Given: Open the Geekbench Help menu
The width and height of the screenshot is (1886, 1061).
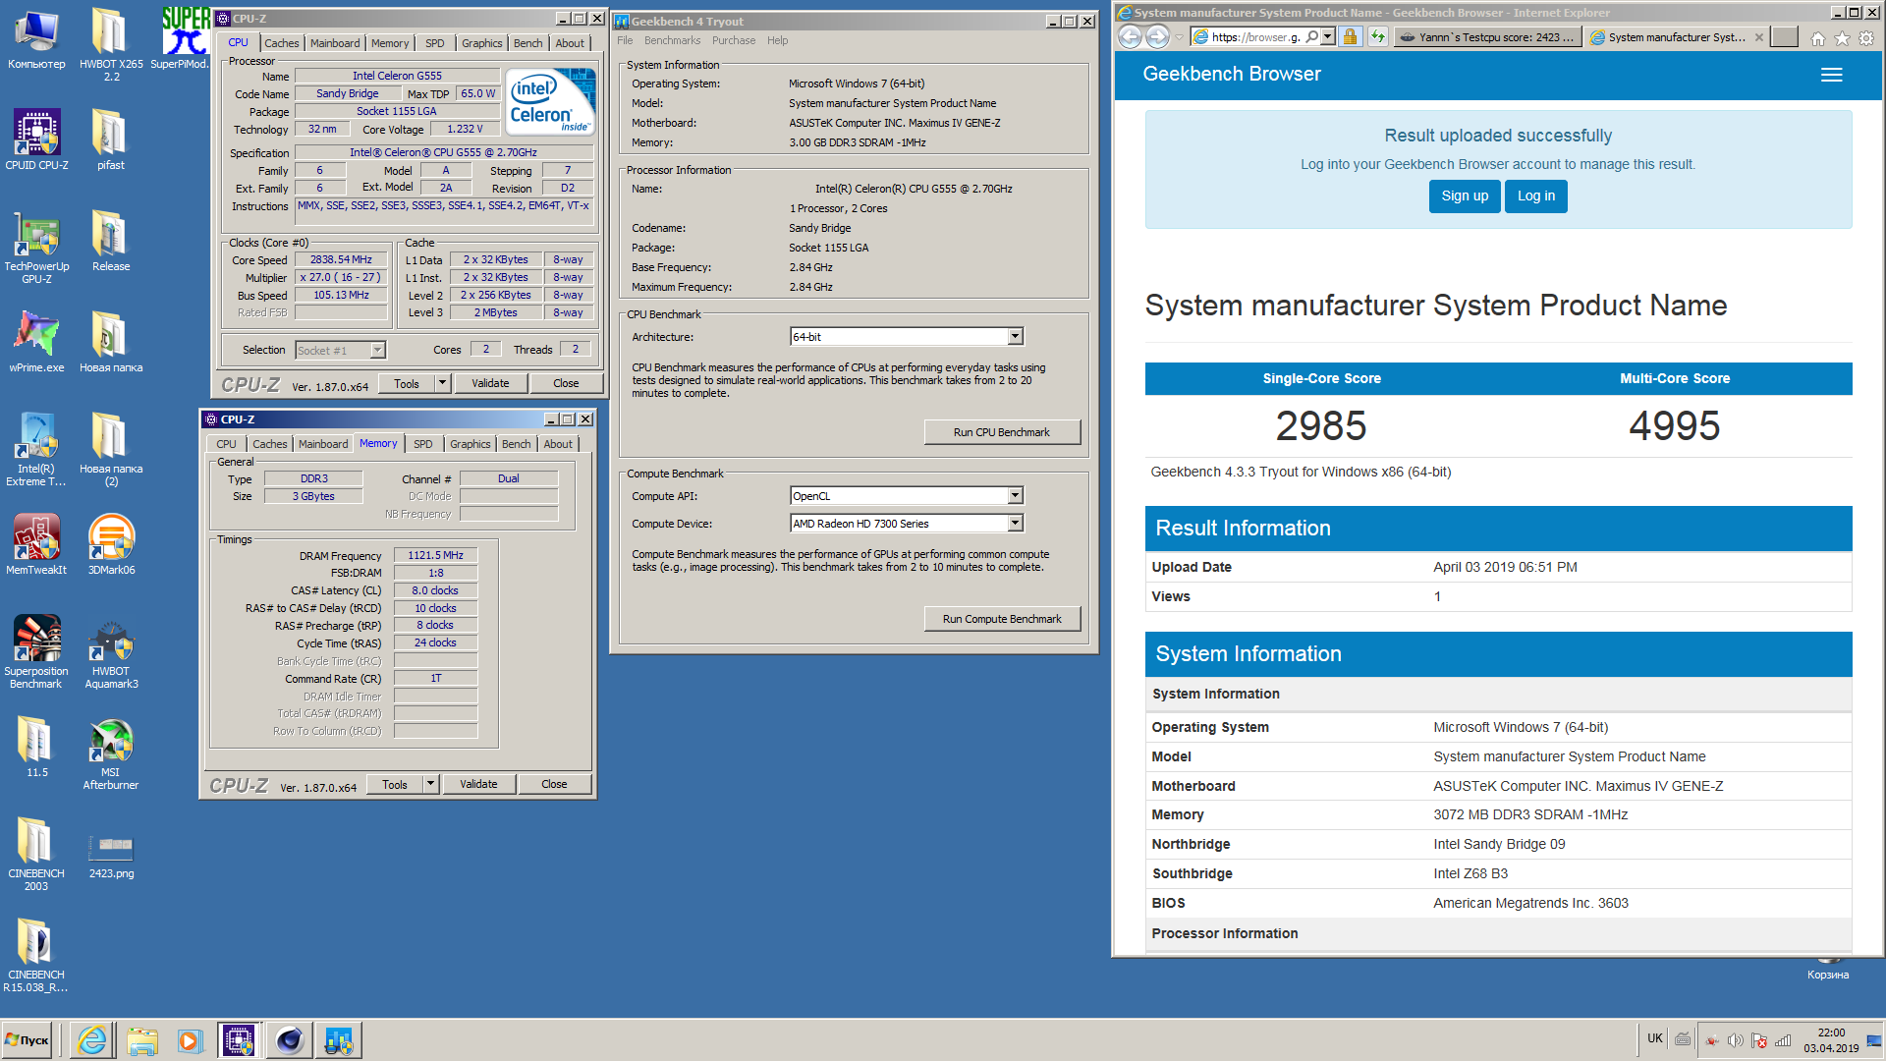Looking at the screenshot, I should [x=777, y=40].
